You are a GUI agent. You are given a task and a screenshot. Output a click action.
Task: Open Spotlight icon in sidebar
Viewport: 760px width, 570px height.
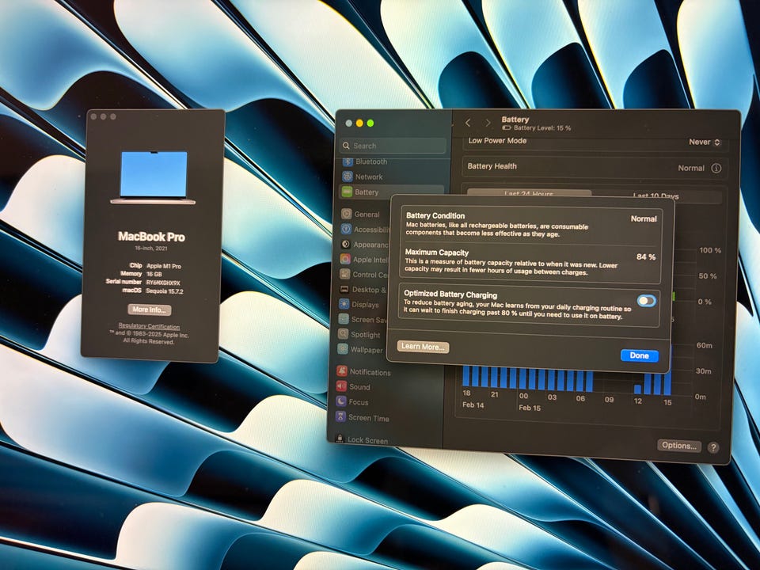(343, 334)
